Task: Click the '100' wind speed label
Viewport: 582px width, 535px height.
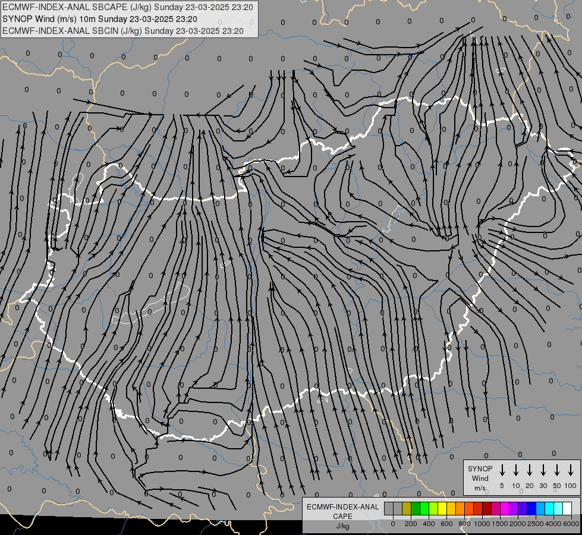Action: (571, 486)
